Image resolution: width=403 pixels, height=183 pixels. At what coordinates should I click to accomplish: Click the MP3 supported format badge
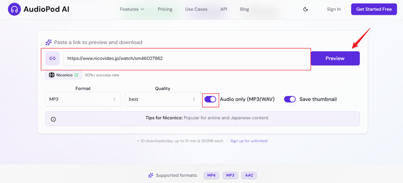pos(230,175)
